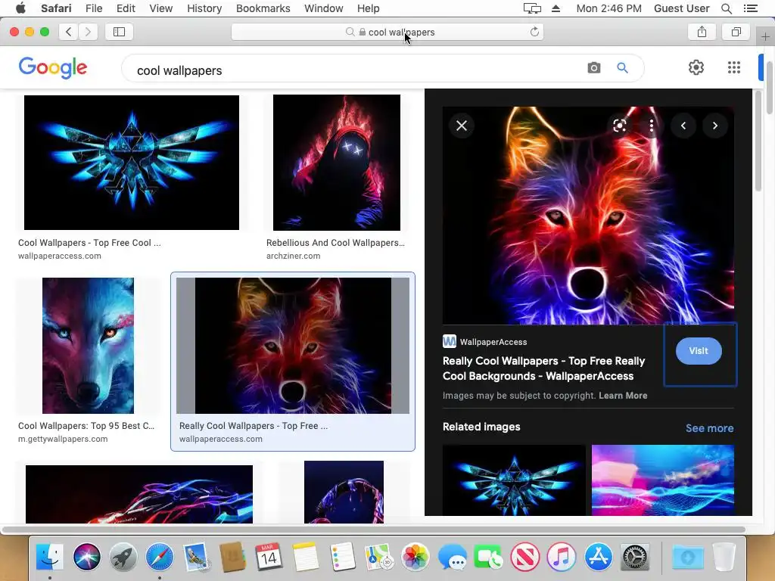The width and height of the screenshot is (775, 581).
Task: Click the blue Google search magnifier
Action: coord(622,67)
